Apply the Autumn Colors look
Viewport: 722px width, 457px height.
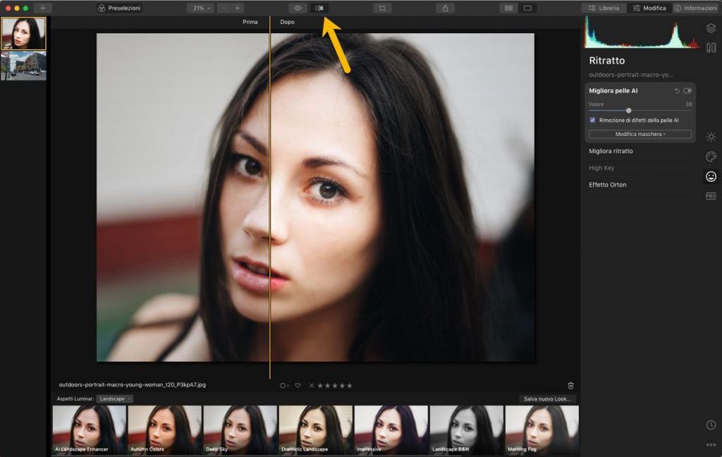[164, 430]
